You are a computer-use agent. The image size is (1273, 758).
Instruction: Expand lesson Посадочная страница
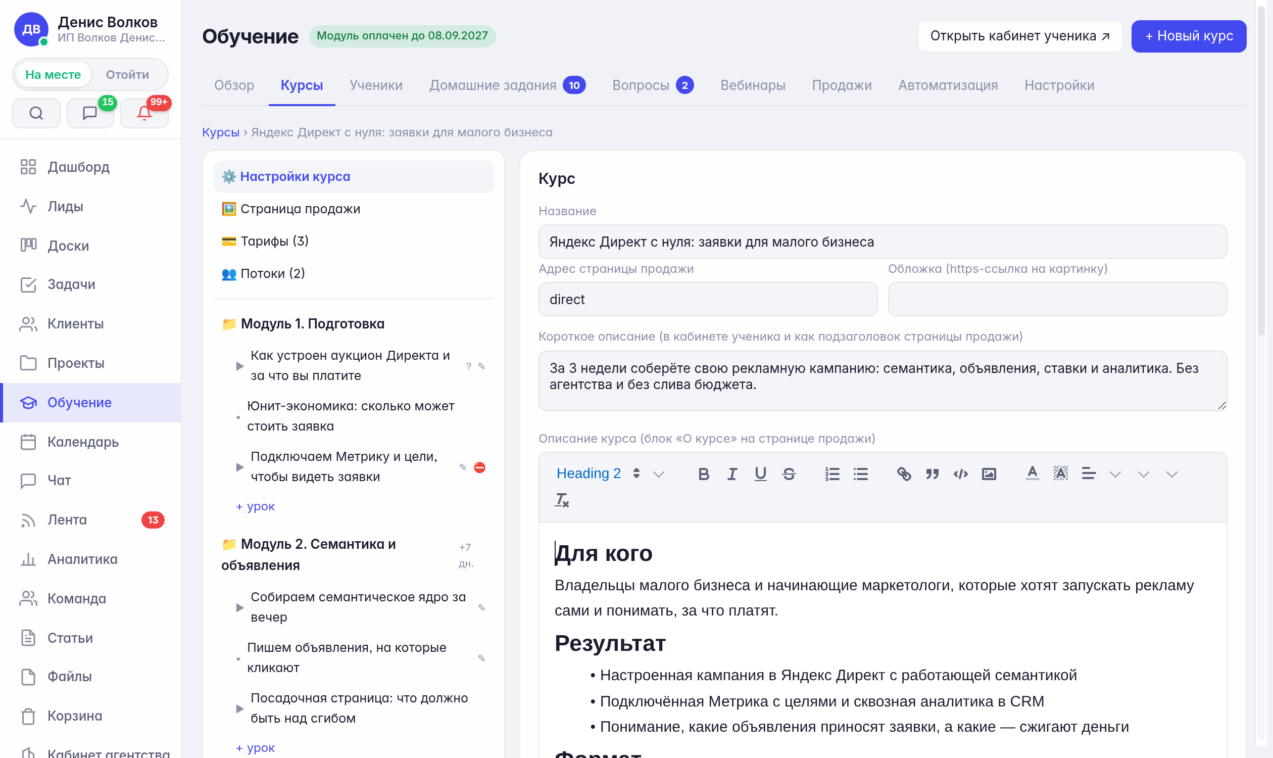[239, 709]
